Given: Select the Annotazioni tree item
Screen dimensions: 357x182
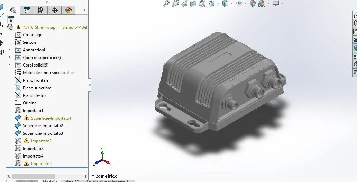Looking at the screenshot, I should tap(34, 50).
